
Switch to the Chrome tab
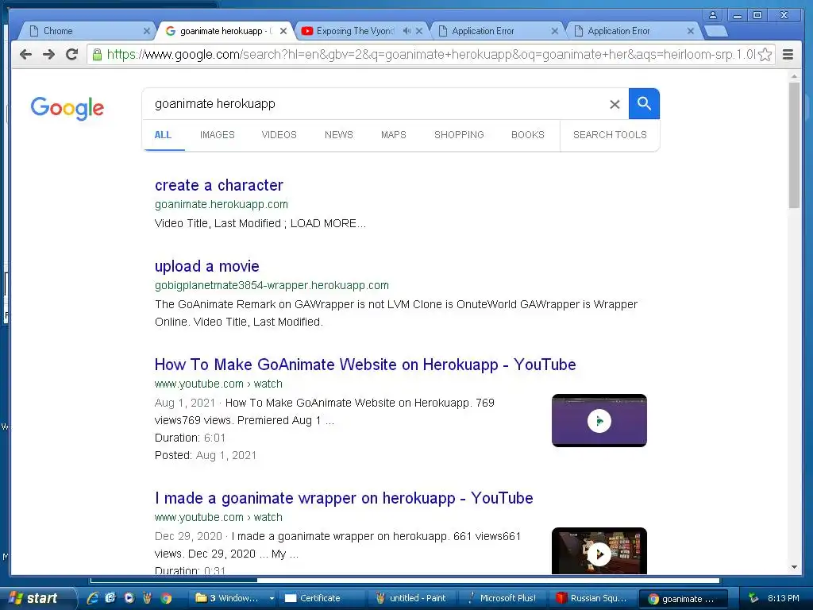point(86,31)
